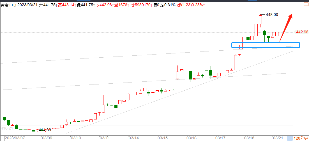The image size is (309, 141).
Task: Click the 2023/03/07 date axis label
Action: tap(15, 138)
